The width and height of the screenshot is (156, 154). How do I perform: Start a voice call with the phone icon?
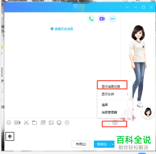[x=91, y=19]
